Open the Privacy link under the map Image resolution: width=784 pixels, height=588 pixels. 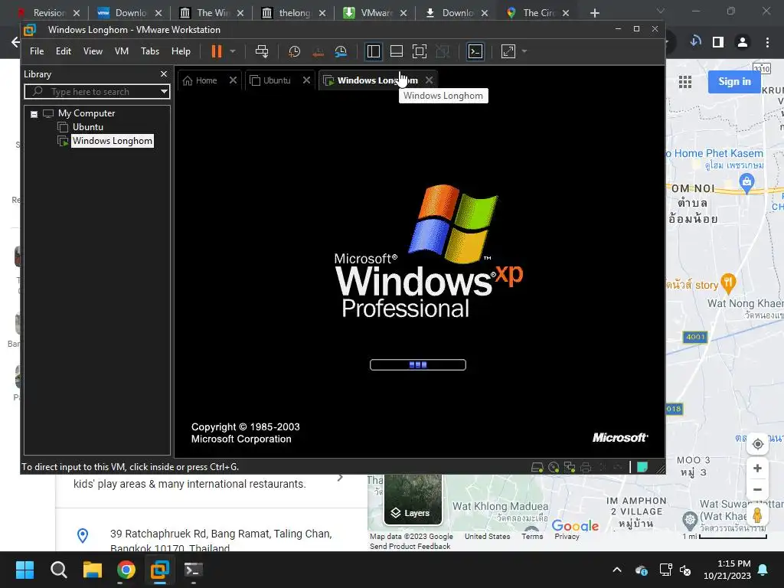click(x=567, y=536)
